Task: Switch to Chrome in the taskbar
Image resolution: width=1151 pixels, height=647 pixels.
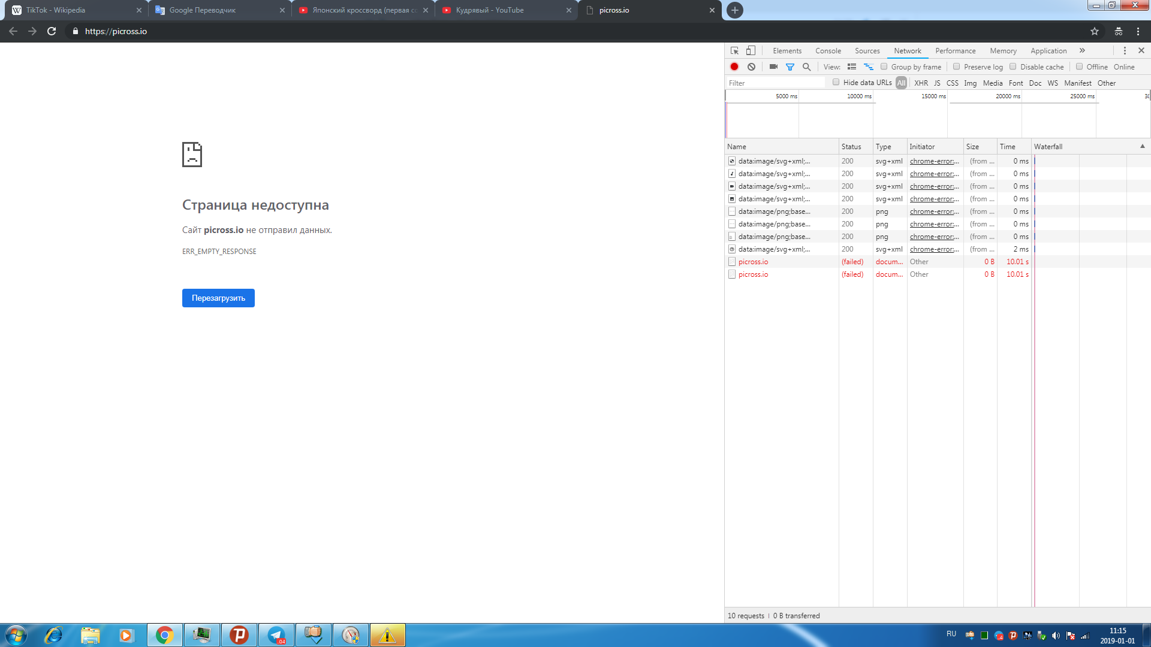Action: 165,635
